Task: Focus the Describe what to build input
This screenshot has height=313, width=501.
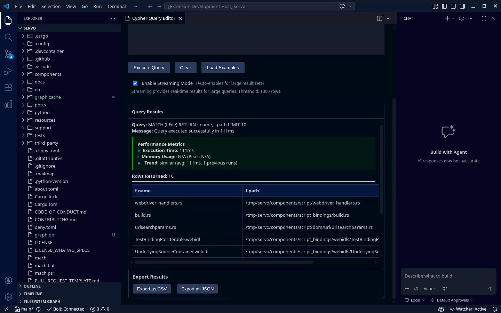Action: pos(448,276)
